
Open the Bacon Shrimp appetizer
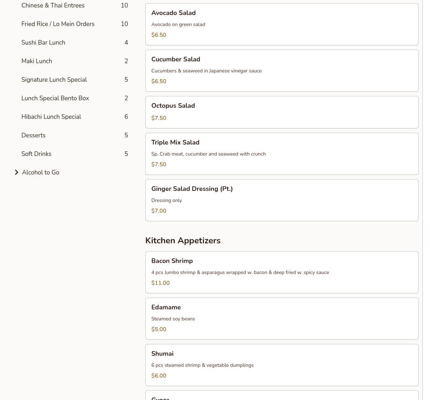point(282,272)
